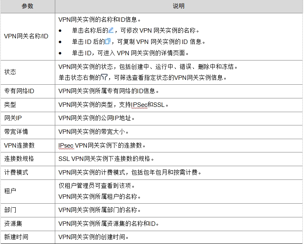Click text 仅租户管理员可查看到该项
This screenshot has height=244, width=304.
(96, 186)
